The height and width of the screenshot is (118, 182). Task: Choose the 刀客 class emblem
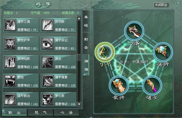pyautogui.click(x=134, y=31)
